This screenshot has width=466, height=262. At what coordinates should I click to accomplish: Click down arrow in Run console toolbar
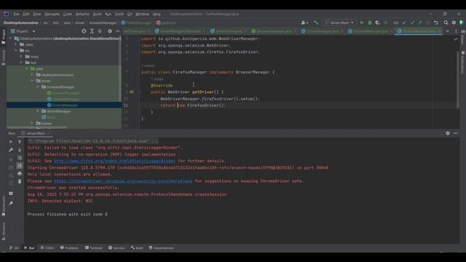(x=20, y=150)
